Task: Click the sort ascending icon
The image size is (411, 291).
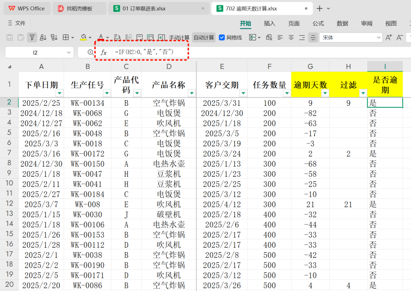Action: pyautogui.click(x=43, y=37)
